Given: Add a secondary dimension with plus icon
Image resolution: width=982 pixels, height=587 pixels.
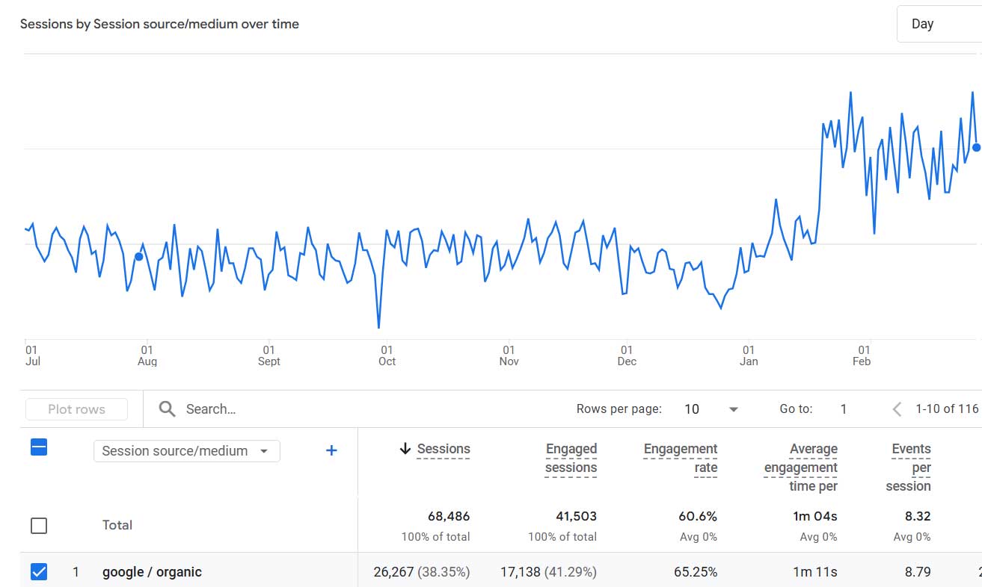Looking at the screenshot, I should (x=331, y=450).
